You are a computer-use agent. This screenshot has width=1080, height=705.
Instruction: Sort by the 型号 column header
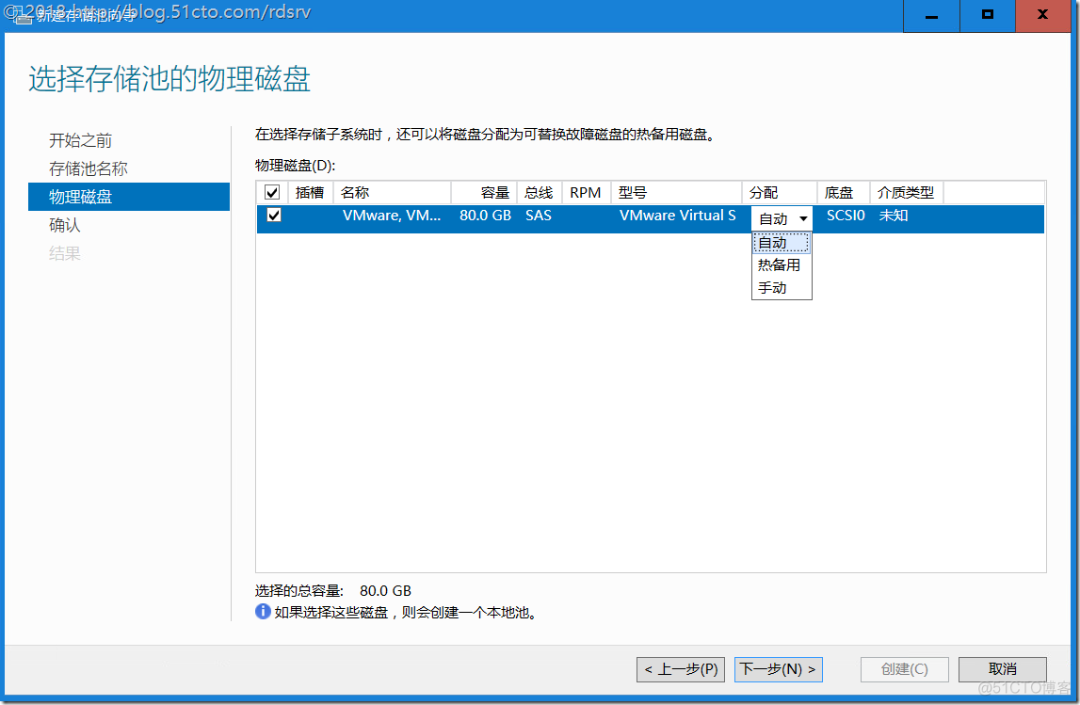click(676, 193)
